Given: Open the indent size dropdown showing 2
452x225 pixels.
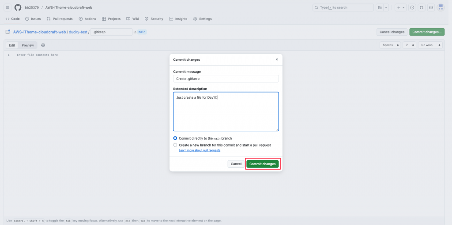Looking at the screenshot, I should (409, 45).
